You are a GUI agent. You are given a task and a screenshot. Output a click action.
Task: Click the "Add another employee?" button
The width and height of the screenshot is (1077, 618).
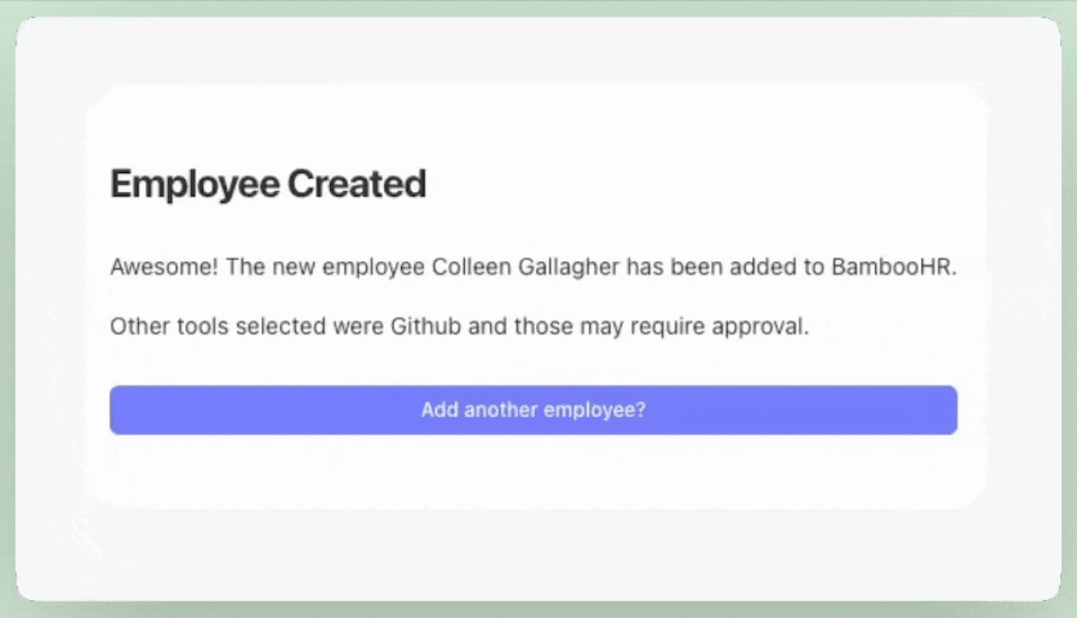click(x=533, y=410)
